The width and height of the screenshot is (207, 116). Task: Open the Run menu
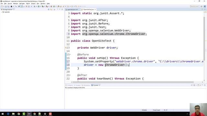coord(38,4)
